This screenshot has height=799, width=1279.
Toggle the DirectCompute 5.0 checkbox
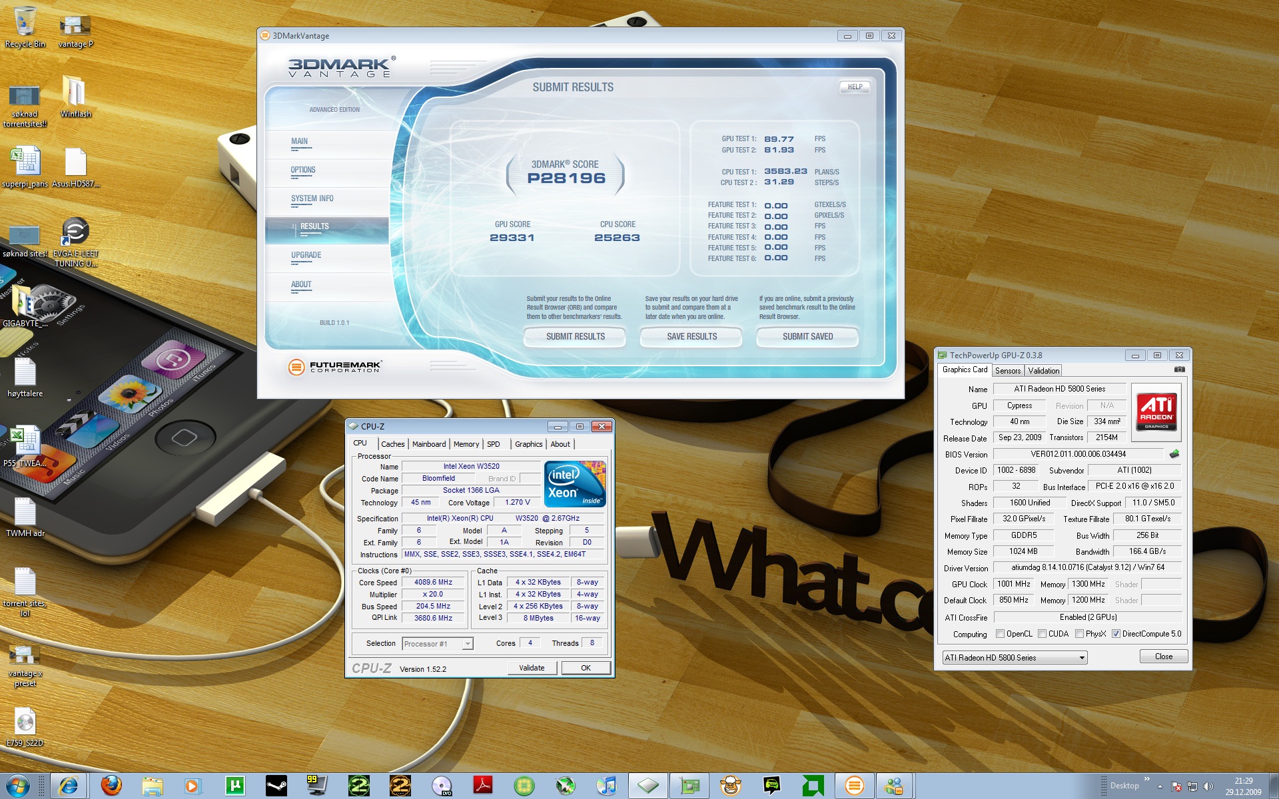point(1116,634)
